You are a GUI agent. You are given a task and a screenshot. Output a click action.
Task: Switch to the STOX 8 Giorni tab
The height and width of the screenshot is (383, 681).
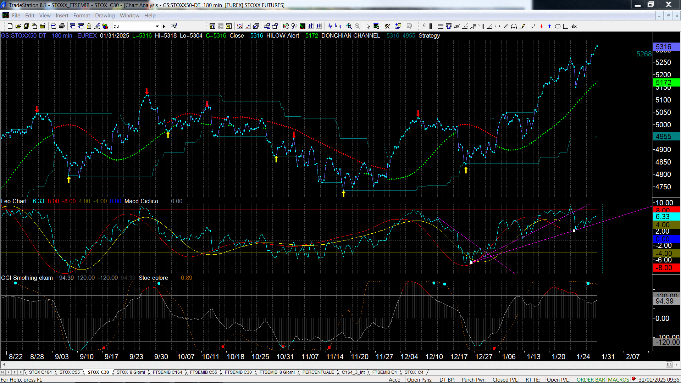(x=131, y=372)
